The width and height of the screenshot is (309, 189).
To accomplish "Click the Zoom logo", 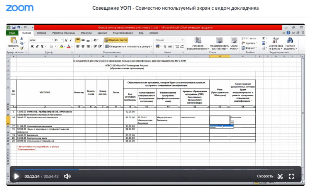I will [20, 8].
